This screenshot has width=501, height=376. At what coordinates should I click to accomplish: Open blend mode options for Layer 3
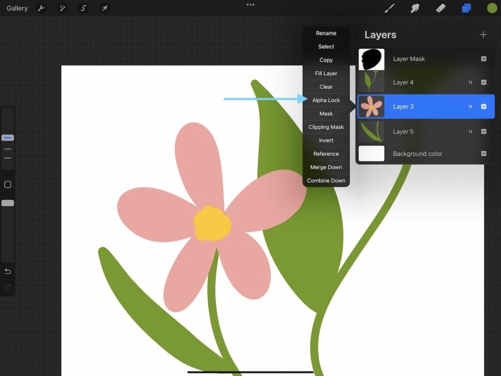470,106
